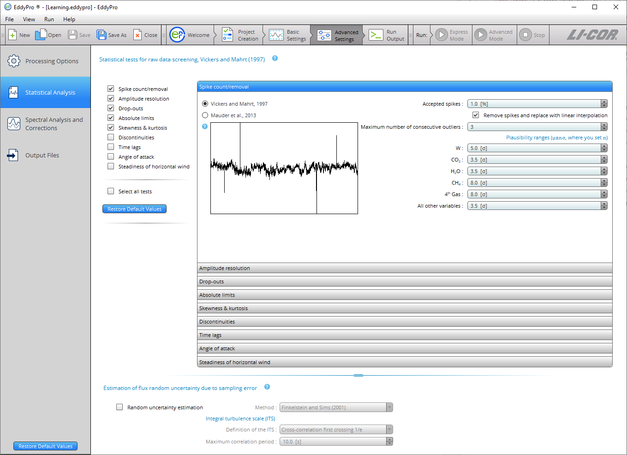This screenshot has height=455, width=627.
Task: Enable Discontinuities test checkbox
Action: click(x=111, y=137)
